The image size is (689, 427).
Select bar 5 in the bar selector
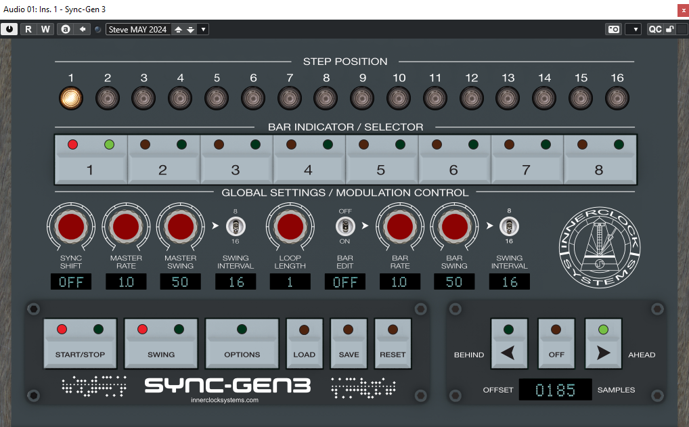(381, 169)
